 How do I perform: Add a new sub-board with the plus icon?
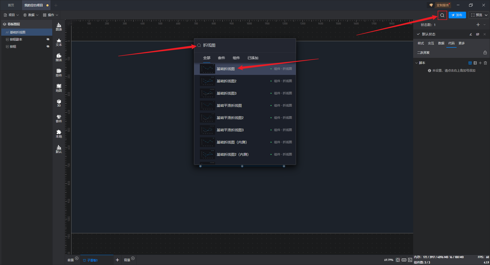pyautogui.click(x=117, y=260)
